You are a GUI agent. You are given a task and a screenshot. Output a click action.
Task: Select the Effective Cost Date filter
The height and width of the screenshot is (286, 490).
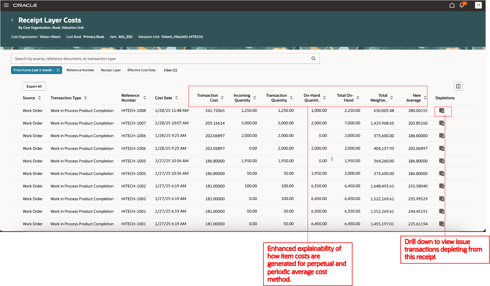click(141, 70)
